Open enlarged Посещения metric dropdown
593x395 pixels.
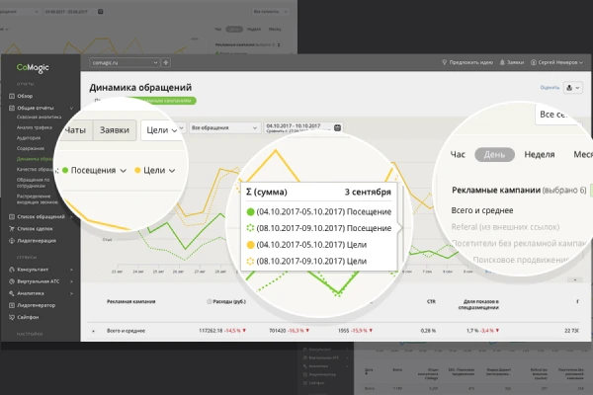pos(94,171)
